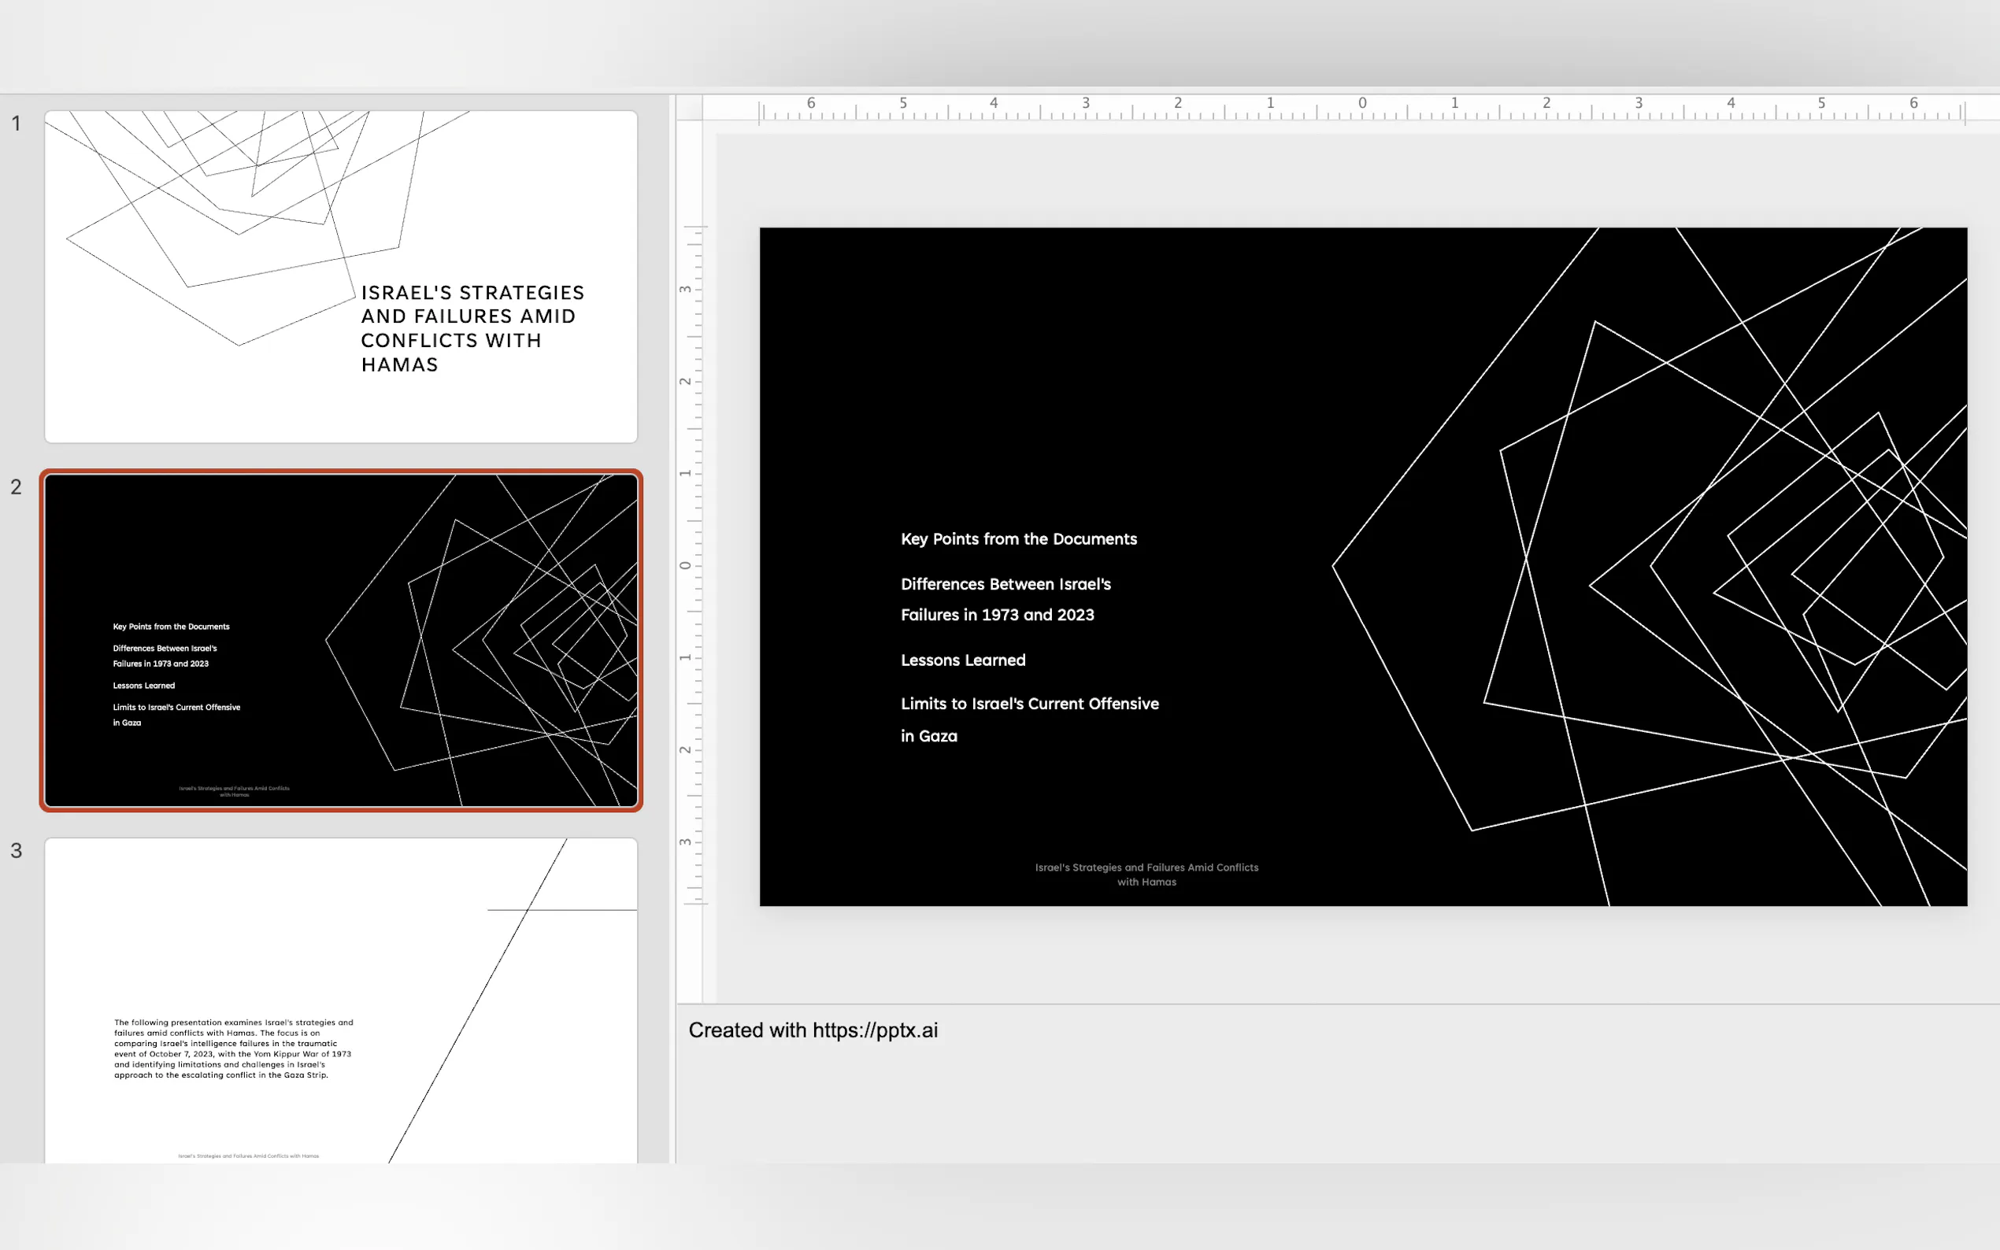
Task: Click the "The following presentation examines" paragraph in thumbnail 3
Action: tap(233, 1048)
